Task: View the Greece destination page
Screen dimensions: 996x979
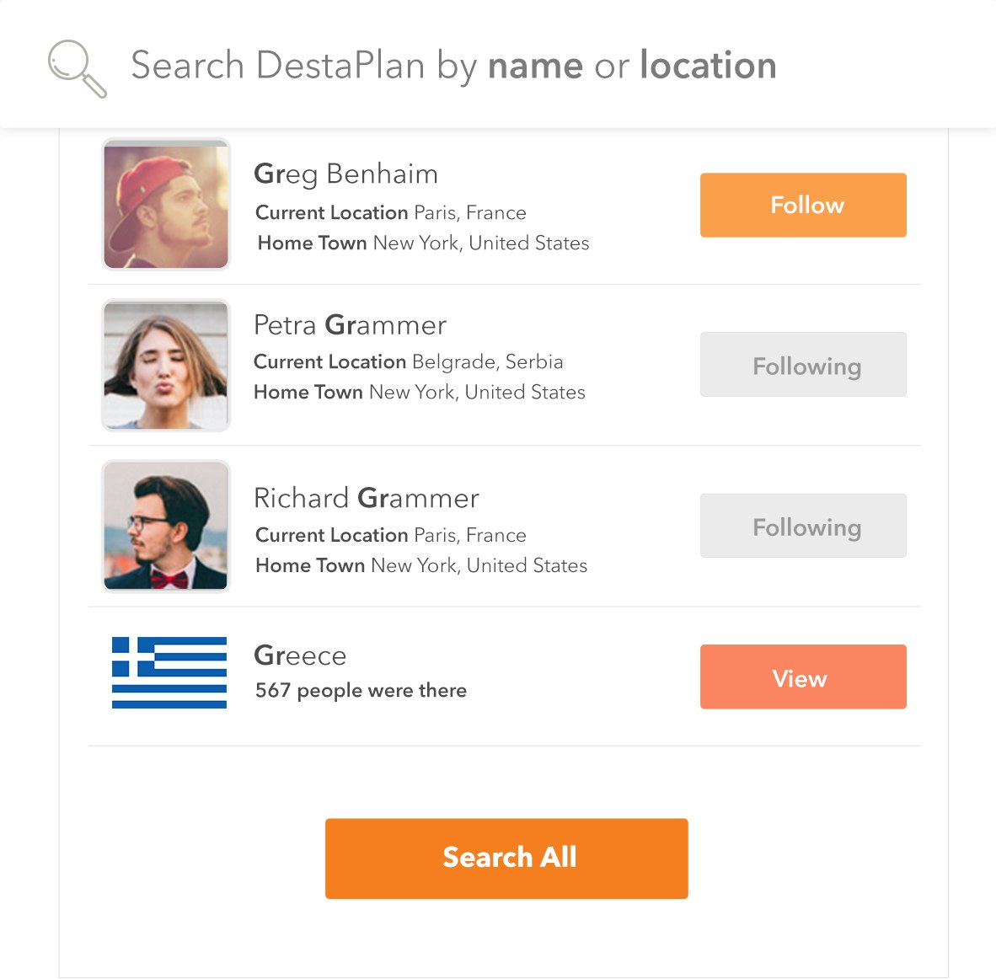Action: [x=802, y=677]
